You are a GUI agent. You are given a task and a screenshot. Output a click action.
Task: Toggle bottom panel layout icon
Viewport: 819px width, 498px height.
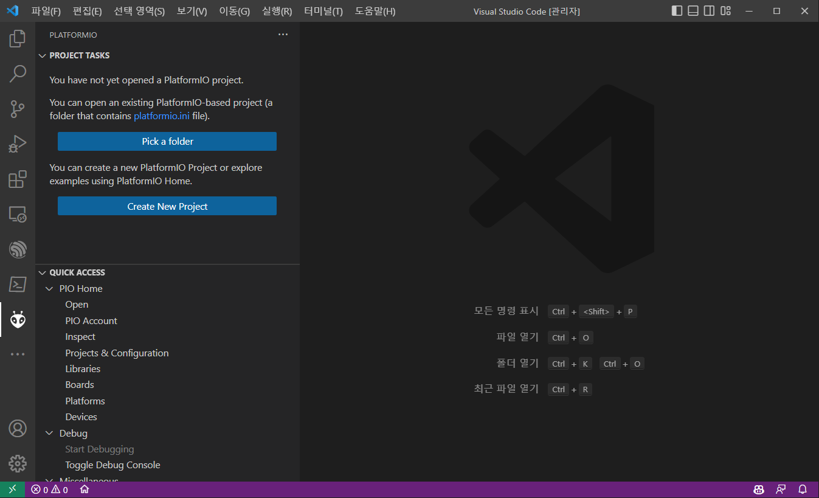[693, 11]
